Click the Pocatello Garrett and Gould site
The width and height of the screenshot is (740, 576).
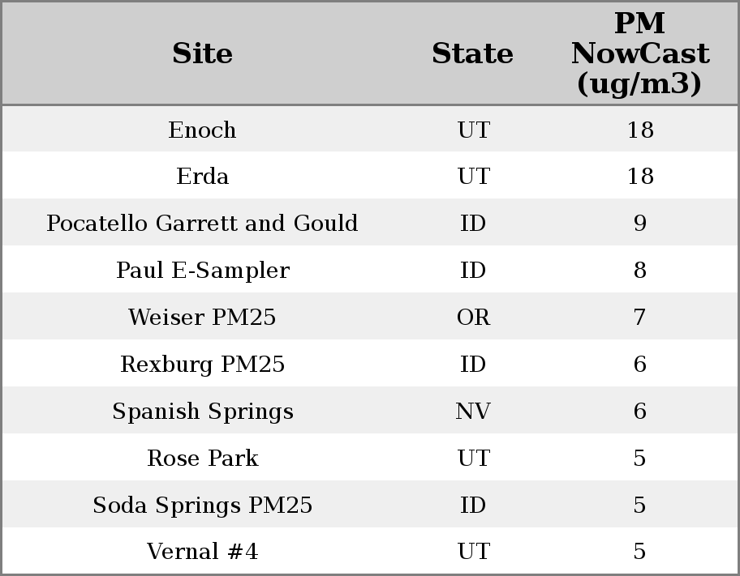[202, 224]
